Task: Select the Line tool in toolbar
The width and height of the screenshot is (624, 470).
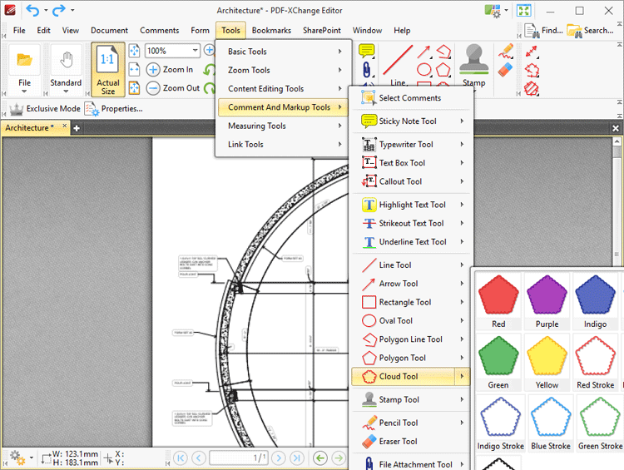Action: 398,66
